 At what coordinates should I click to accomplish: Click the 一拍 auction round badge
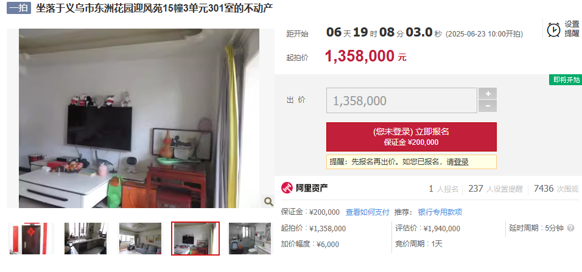point(18,8)
